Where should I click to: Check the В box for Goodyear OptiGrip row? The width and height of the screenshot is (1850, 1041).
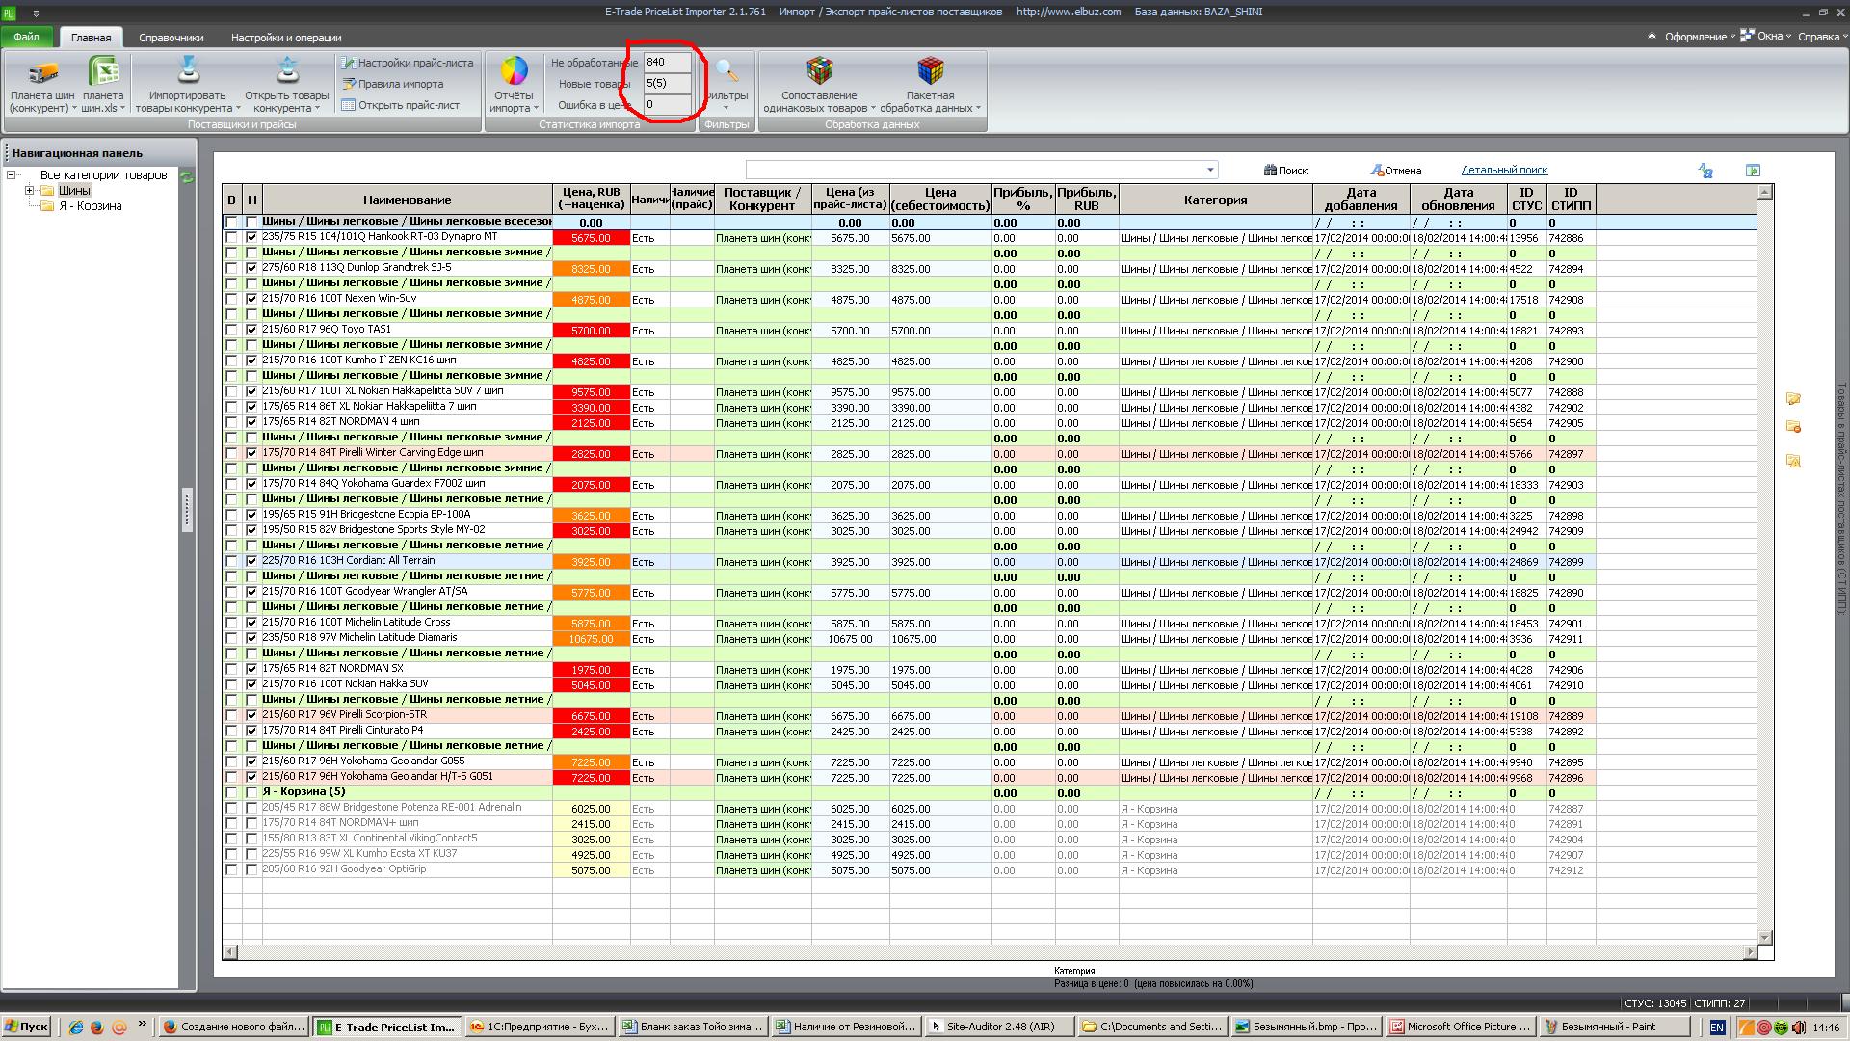(x=231, y=869)
